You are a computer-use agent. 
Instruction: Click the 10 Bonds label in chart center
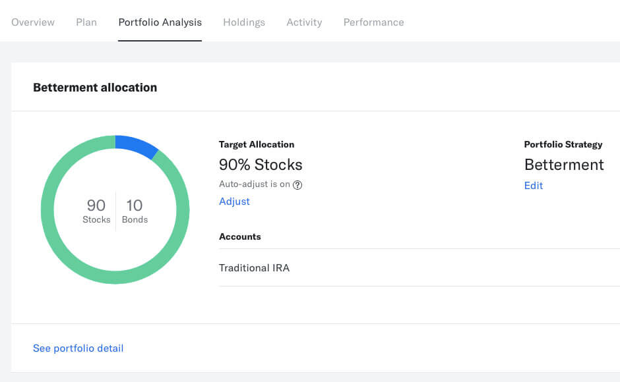tap(135, 211)
